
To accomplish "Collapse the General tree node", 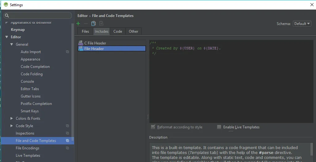I will [x=12, y=44].
